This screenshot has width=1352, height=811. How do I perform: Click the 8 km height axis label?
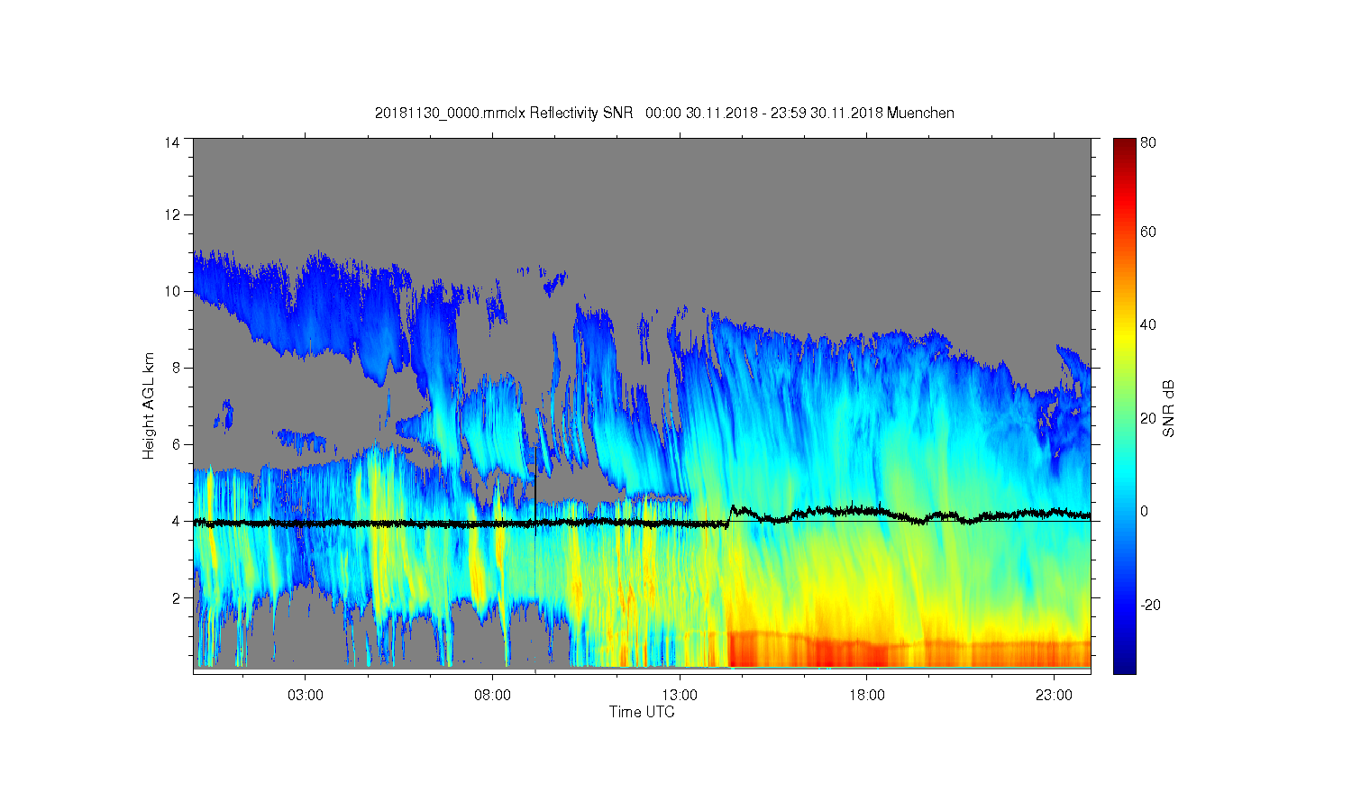(x=175, y=368)
